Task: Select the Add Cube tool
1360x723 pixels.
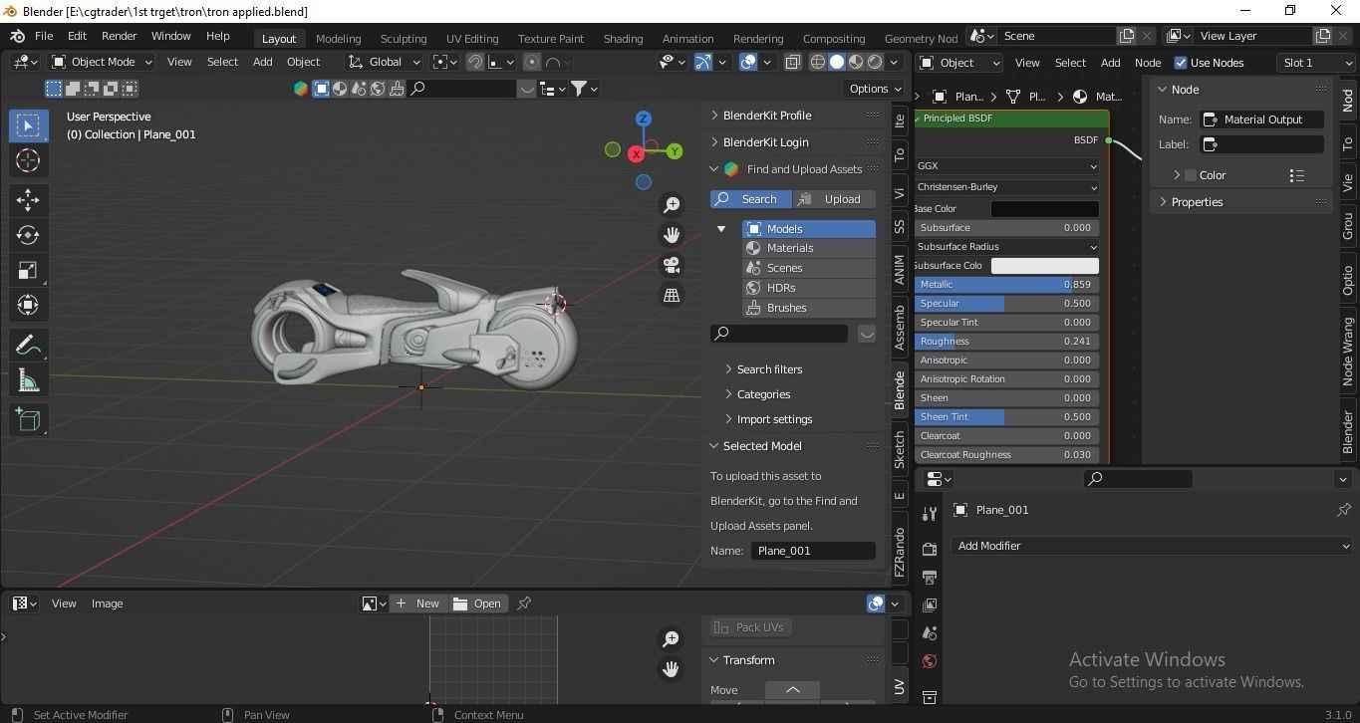Action: [28, 419]
